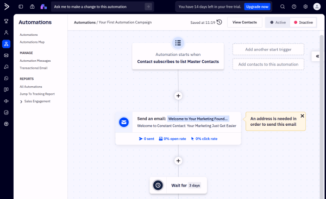The height and width of the screenshot is (199, 326).
Task: Open the AI assistant colorful icon
Action: 43,7
